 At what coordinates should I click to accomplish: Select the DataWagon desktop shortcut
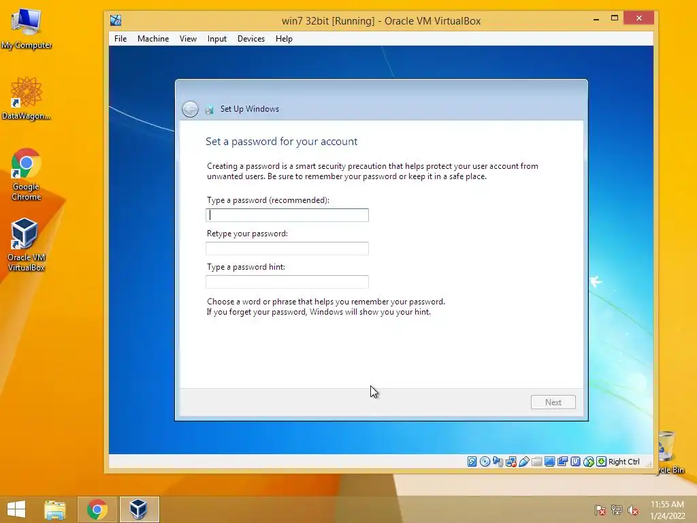click(27, 98)
